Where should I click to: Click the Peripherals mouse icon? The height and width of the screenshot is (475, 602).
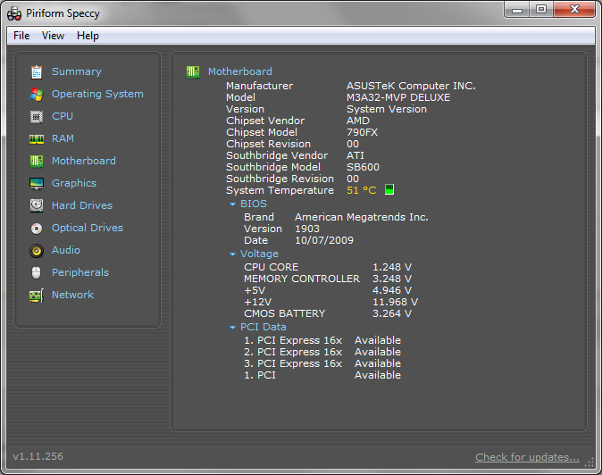click(x=37, y=273)
